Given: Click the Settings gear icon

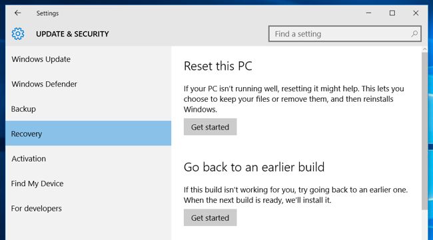Looking at the screenshot, I should point(18,34).
